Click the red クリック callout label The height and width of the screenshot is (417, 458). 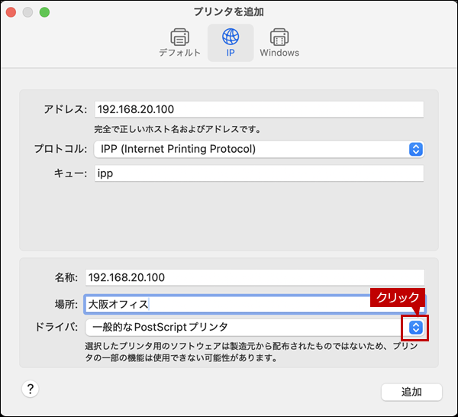[395, 298]
